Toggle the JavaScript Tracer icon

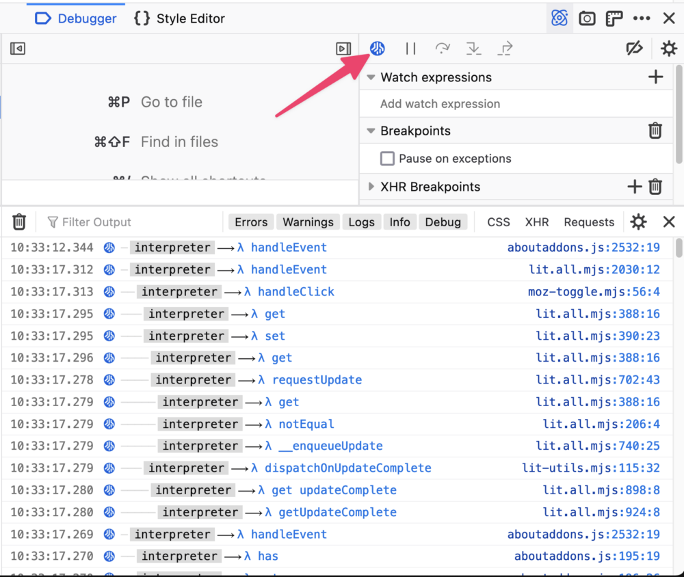[x=377, y=49]
